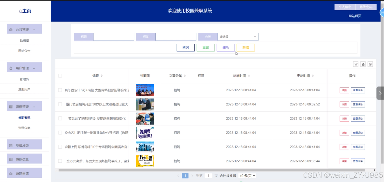The height and width of the screenshot is (182, 384).
Task: Open the 分类 请选择 dropdown
Action: click(x=238, y=37)
